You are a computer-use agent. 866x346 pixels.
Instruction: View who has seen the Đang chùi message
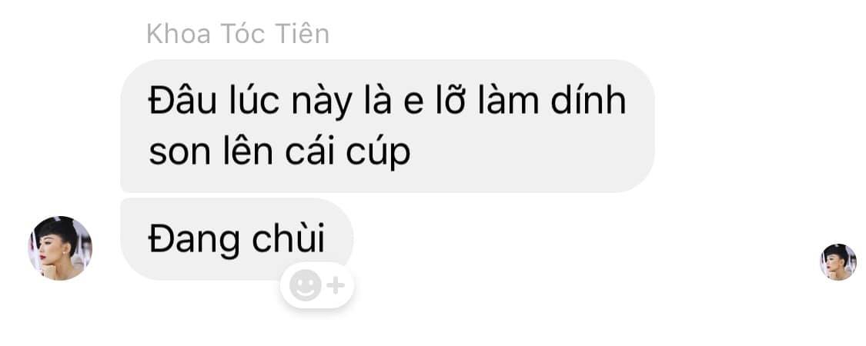pyautogui.click(x=838, y=262)
